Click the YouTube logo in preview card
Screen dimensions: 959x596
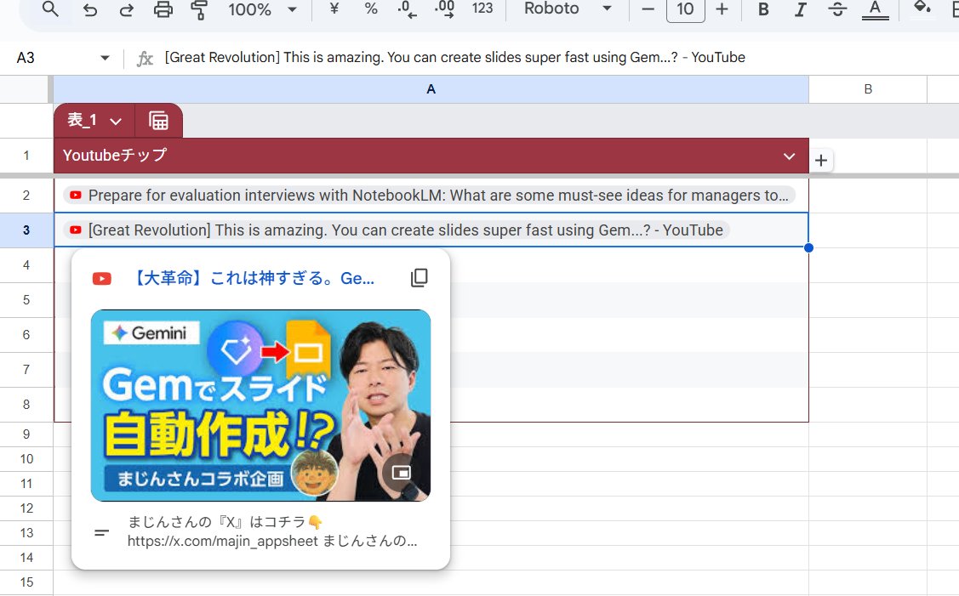pos(102,280)
